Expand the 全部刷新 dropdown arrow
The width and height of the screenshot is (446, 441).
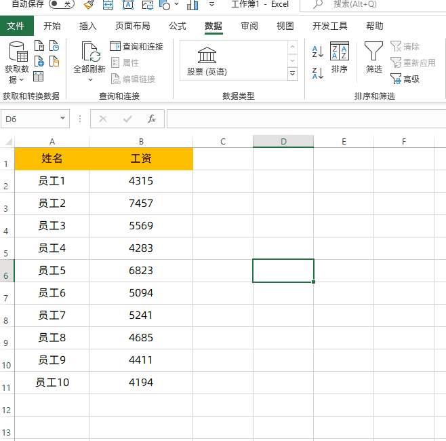90,79
